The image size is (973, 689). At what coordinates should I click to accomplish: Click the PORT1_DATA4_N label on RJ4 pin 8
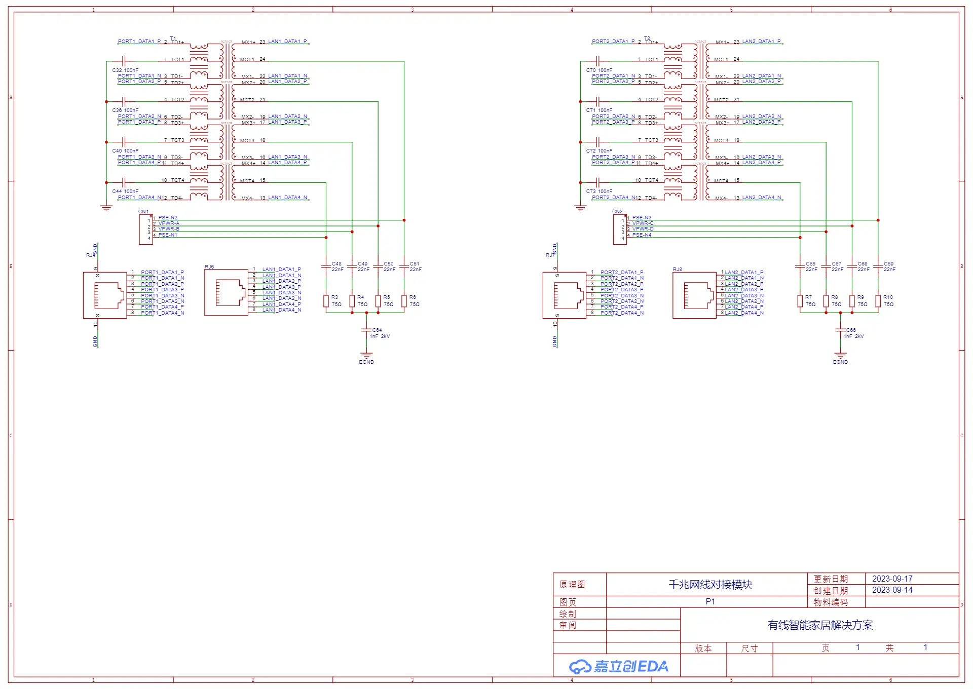tap(162, 313)
